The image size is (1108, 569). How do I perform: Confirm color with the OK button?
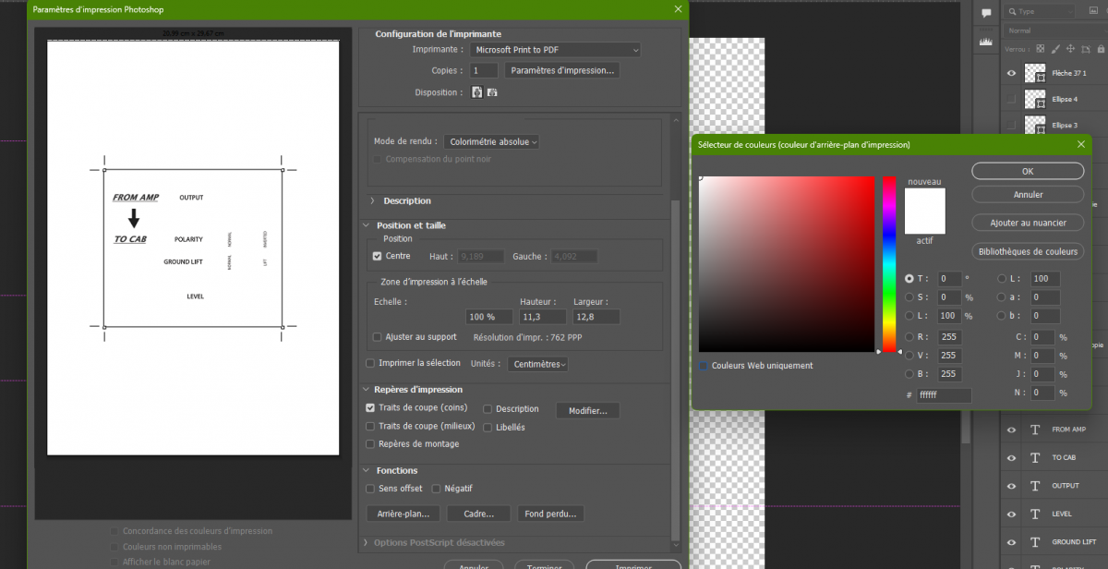pos(1027,171)
